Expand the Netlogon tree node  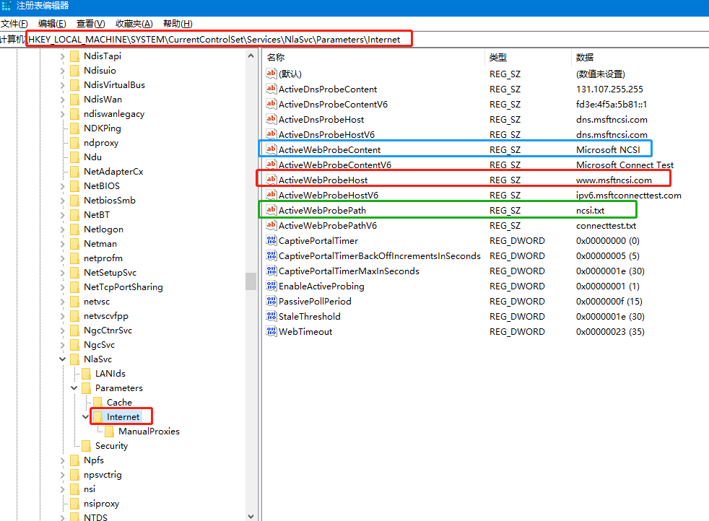pyautogui.click(x=62, y=229)
